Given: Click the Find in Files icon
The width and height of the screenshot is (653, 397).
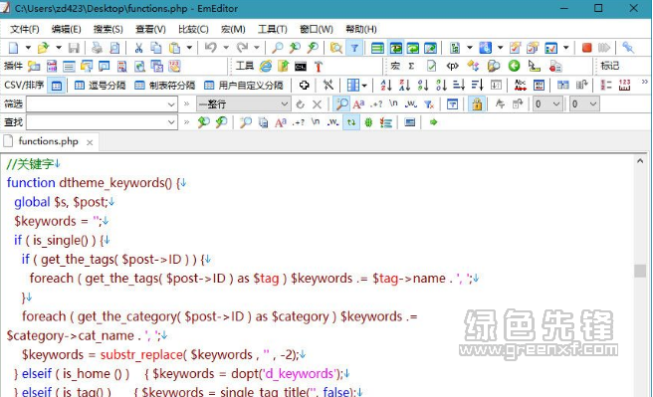Looking at the screenshot, I should [335, 48].
